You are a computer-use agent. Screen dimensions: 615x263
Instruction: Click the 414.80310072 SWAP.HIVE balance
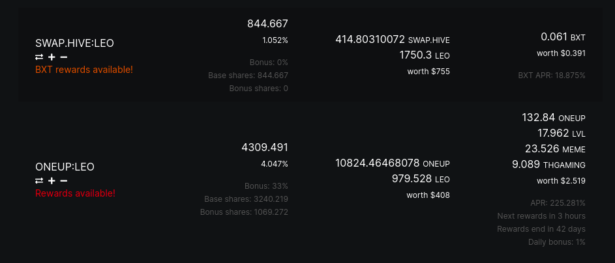[x=393, y=40]
